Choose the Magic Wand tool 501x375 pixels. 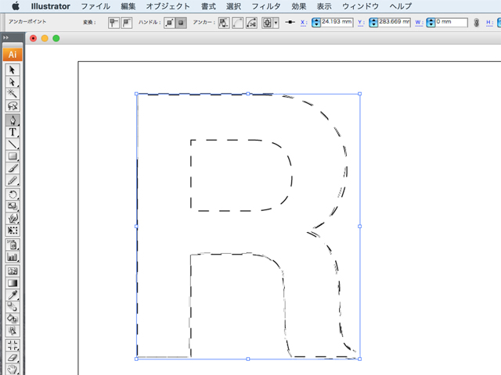[12, 93]
